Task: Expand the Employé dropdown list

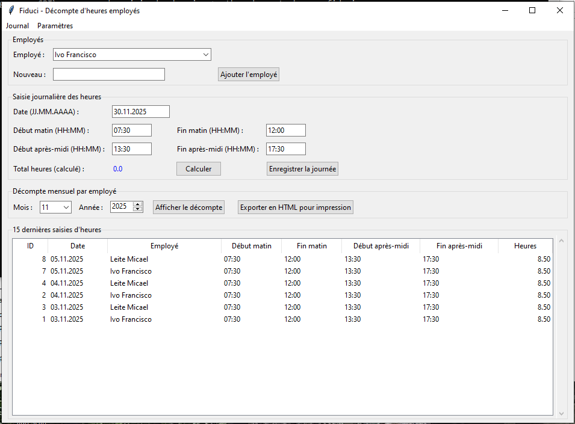Action: [206, 55]
